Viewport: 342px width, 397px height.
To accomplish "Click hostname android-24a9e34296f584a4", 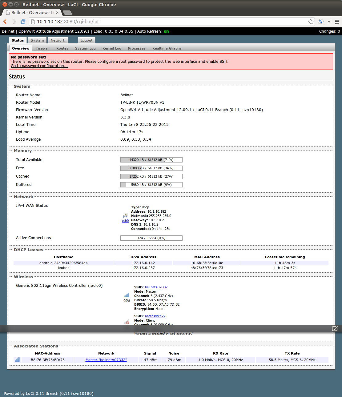I will coord(63,263).
